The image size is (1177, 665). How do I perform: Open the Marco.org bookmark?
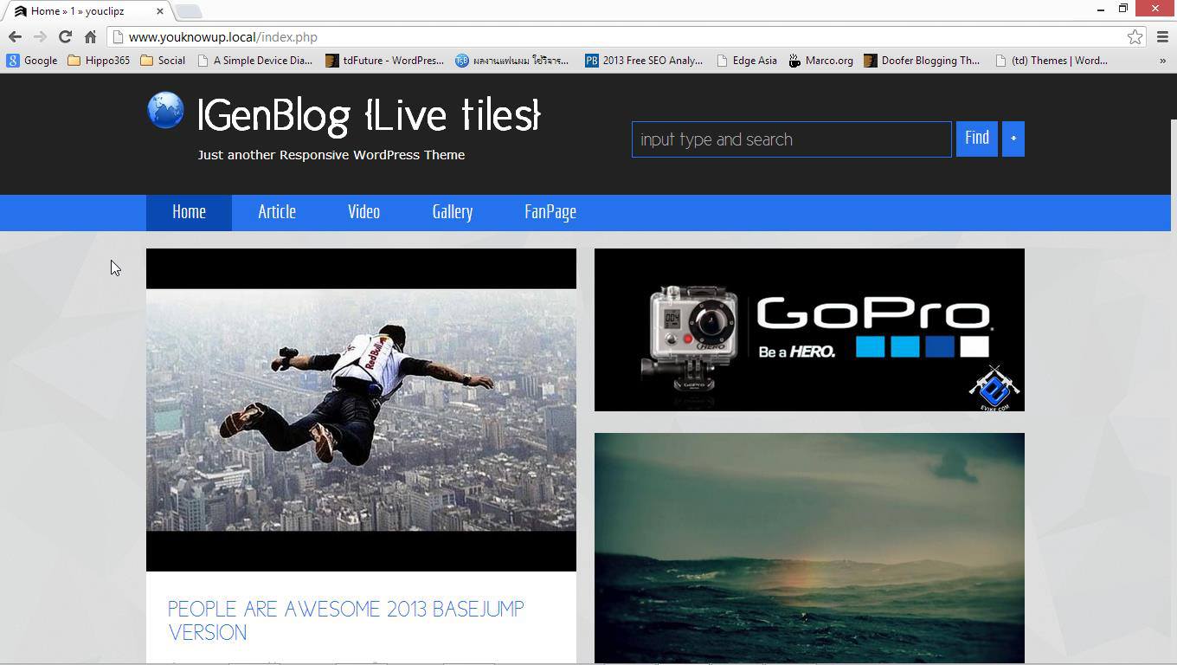point(820,61)
